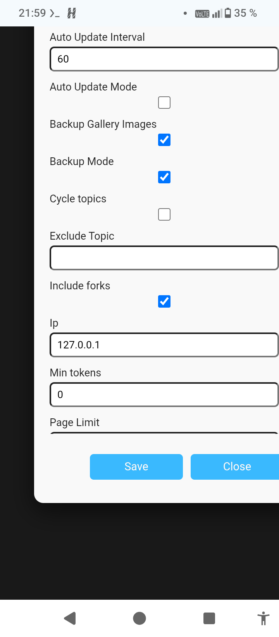This screenshot has width=279, height=637.
Task: Tap the battery status icon
Action: [228, 13]
